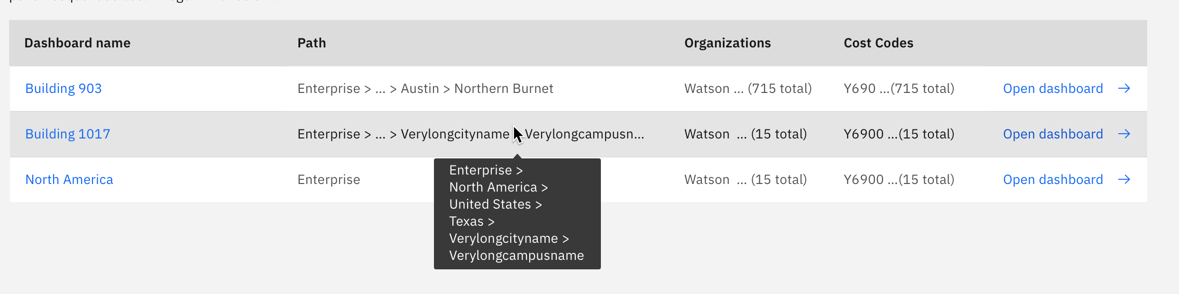Screen dimensions: 1179x294
Task: Click the Organizations column header
Action: (728, 43)
